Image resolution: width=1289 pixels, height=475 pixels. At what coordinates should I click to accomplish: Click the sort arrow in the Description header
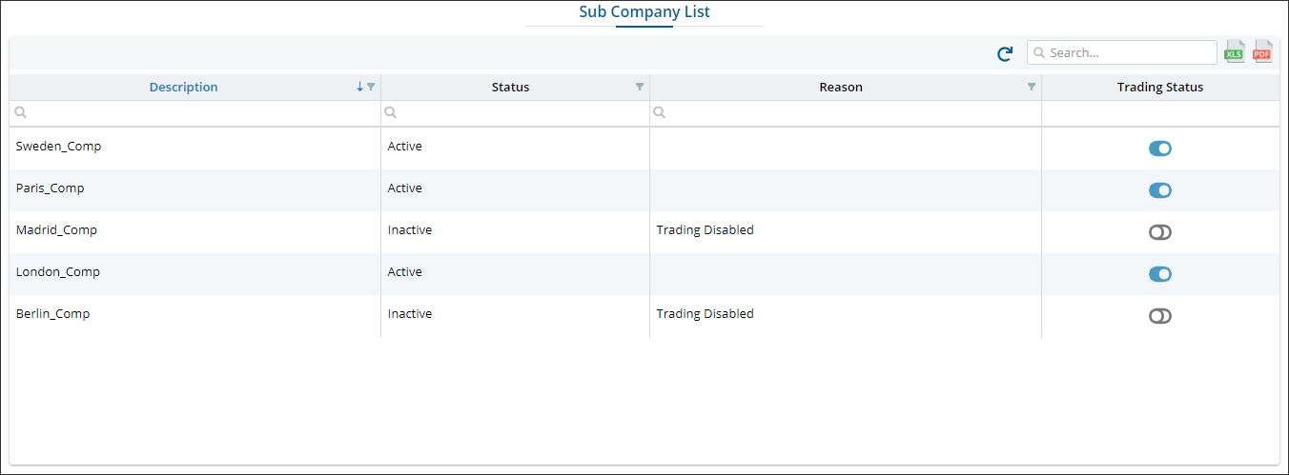[359, 87]
